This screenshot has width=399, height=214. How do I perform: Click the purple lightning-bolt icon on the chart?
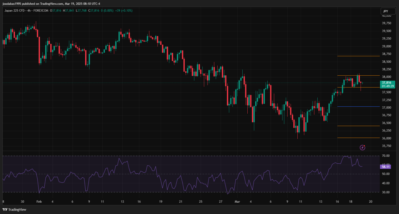pos(362,147)
